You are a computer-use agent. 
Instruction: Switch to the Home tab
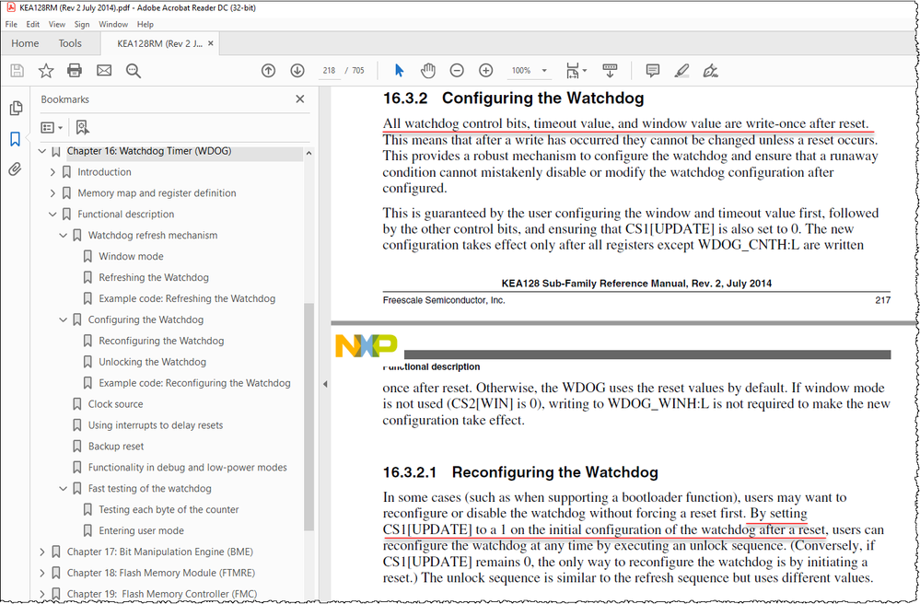[x=25, y=43]
